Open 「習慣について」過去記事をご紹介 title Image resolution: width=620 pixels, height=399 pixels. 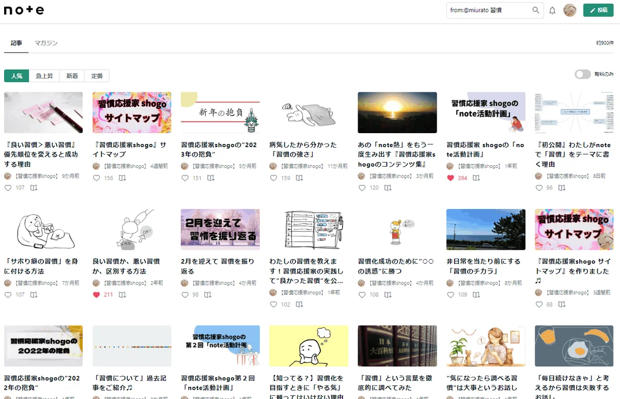tap(129, 383)
